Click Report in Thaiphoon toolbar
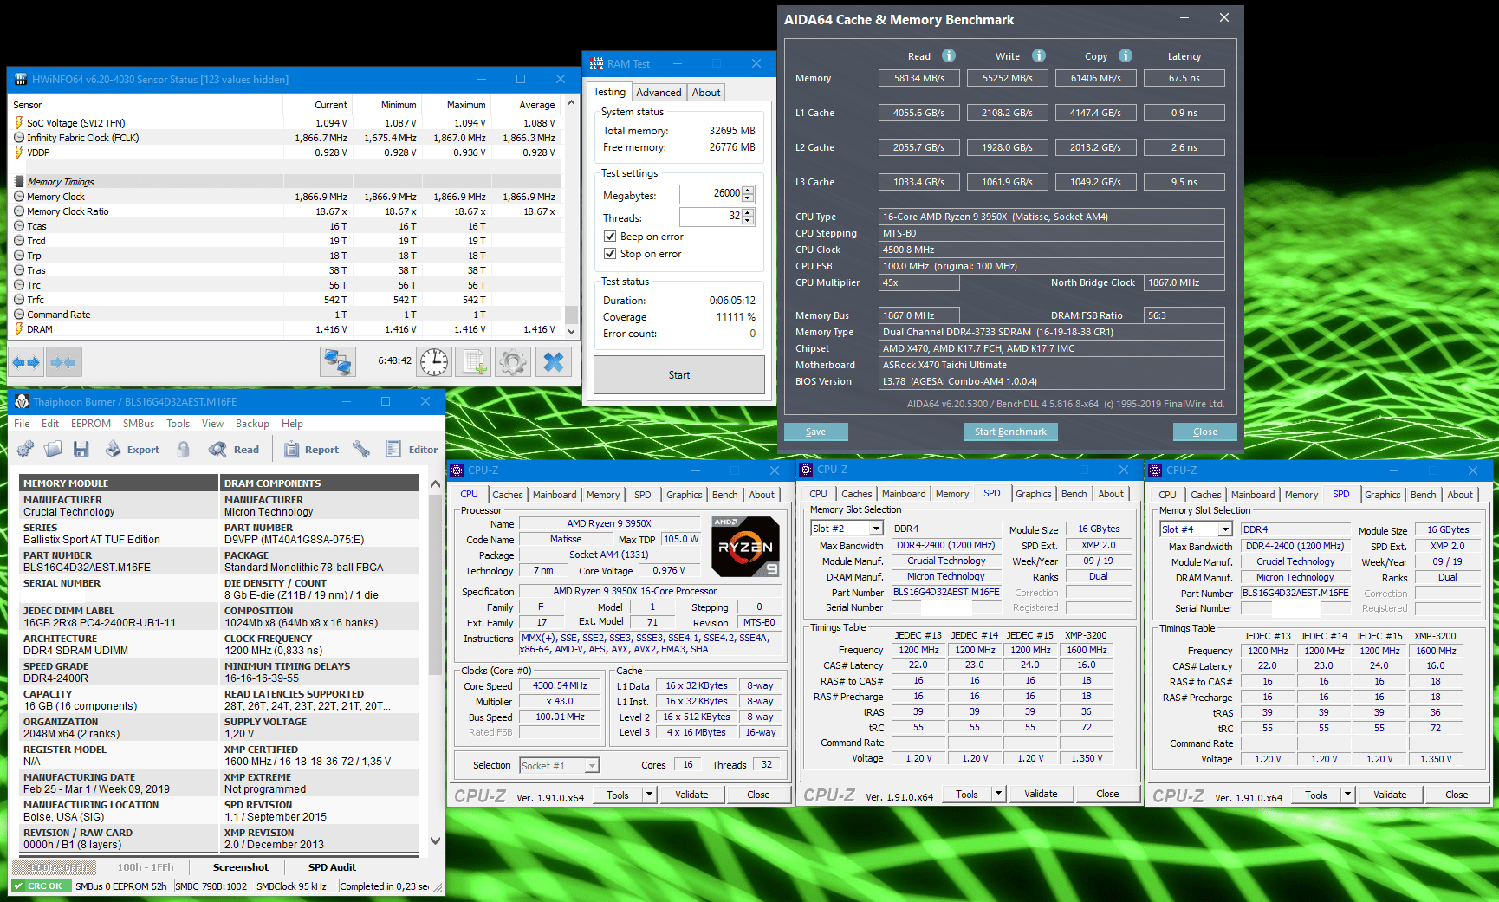 tap(311, 449)
